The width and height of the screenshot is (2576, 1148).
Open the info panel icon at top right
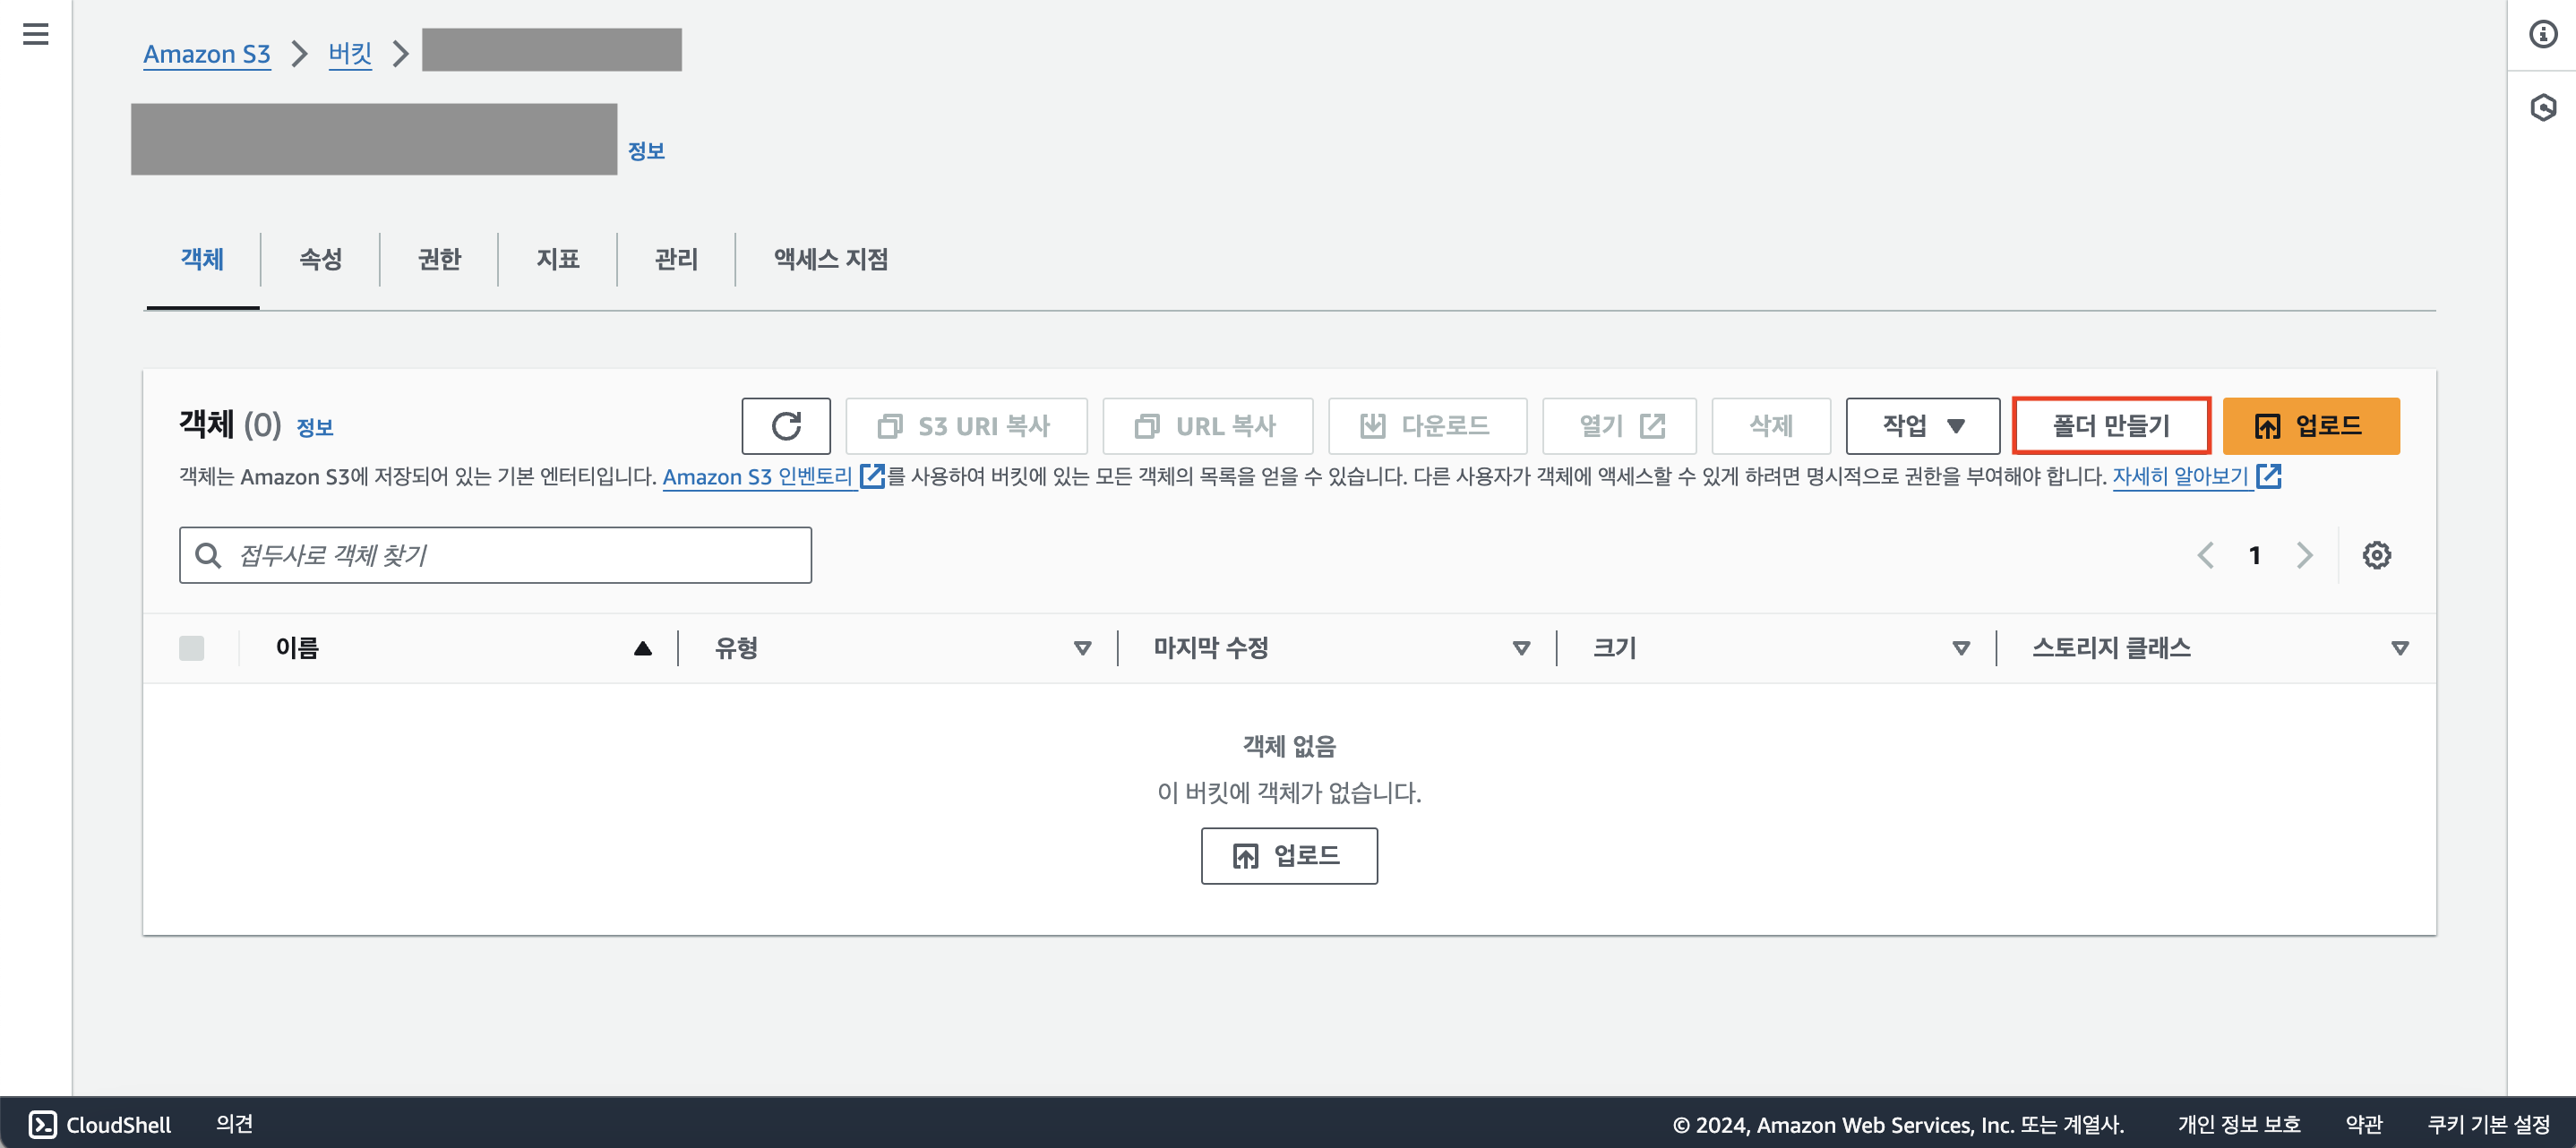(x=2543, y=34)
